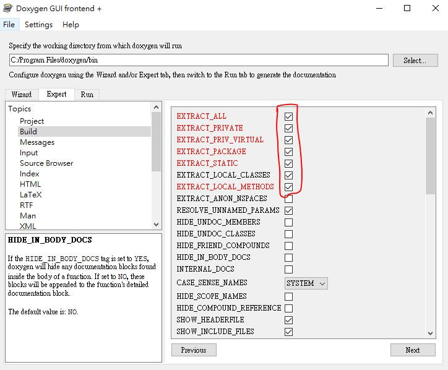Click the options list scroll-up arrow
This screenshot has height=370, width=448.
click(430, 113)
